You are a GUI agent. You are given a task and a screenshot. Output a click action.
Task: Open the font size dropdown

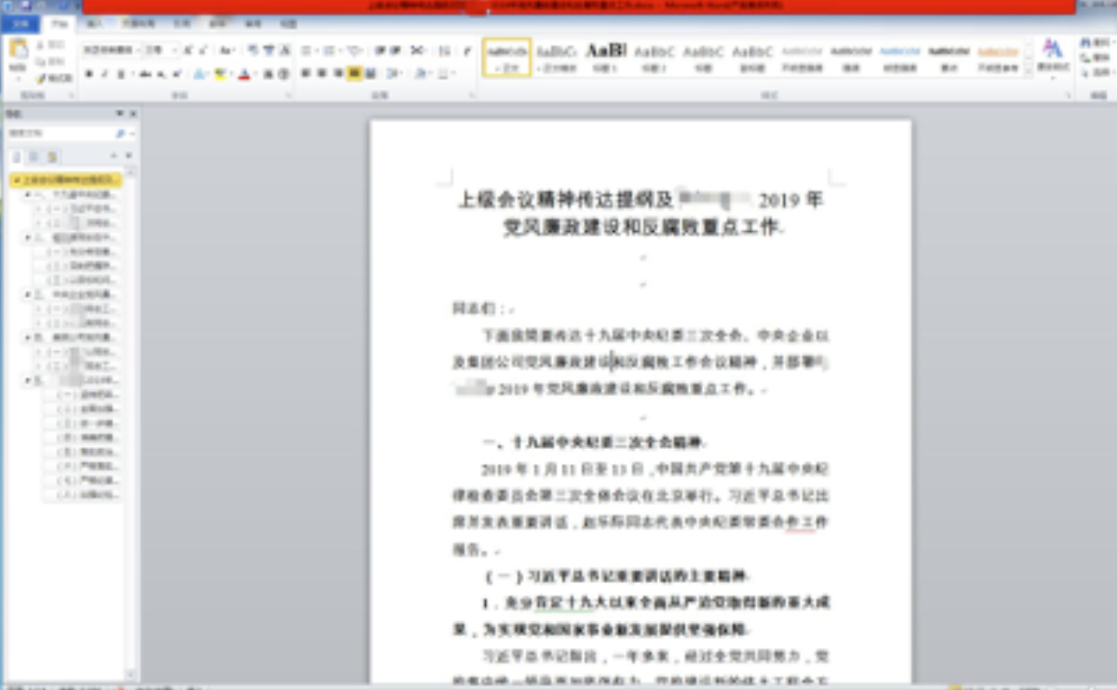coord(175,51)
